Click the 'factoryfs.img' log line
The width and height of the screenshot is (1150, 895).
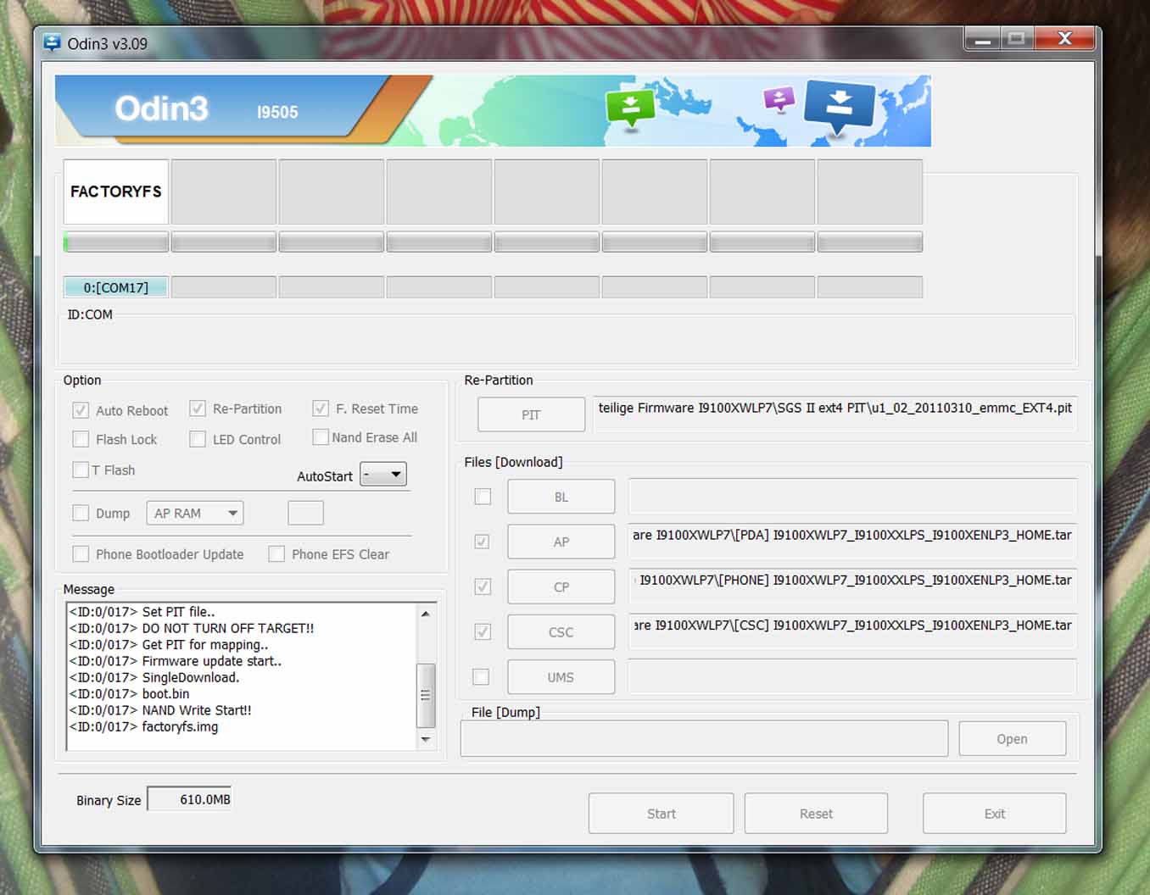point(144,726)
